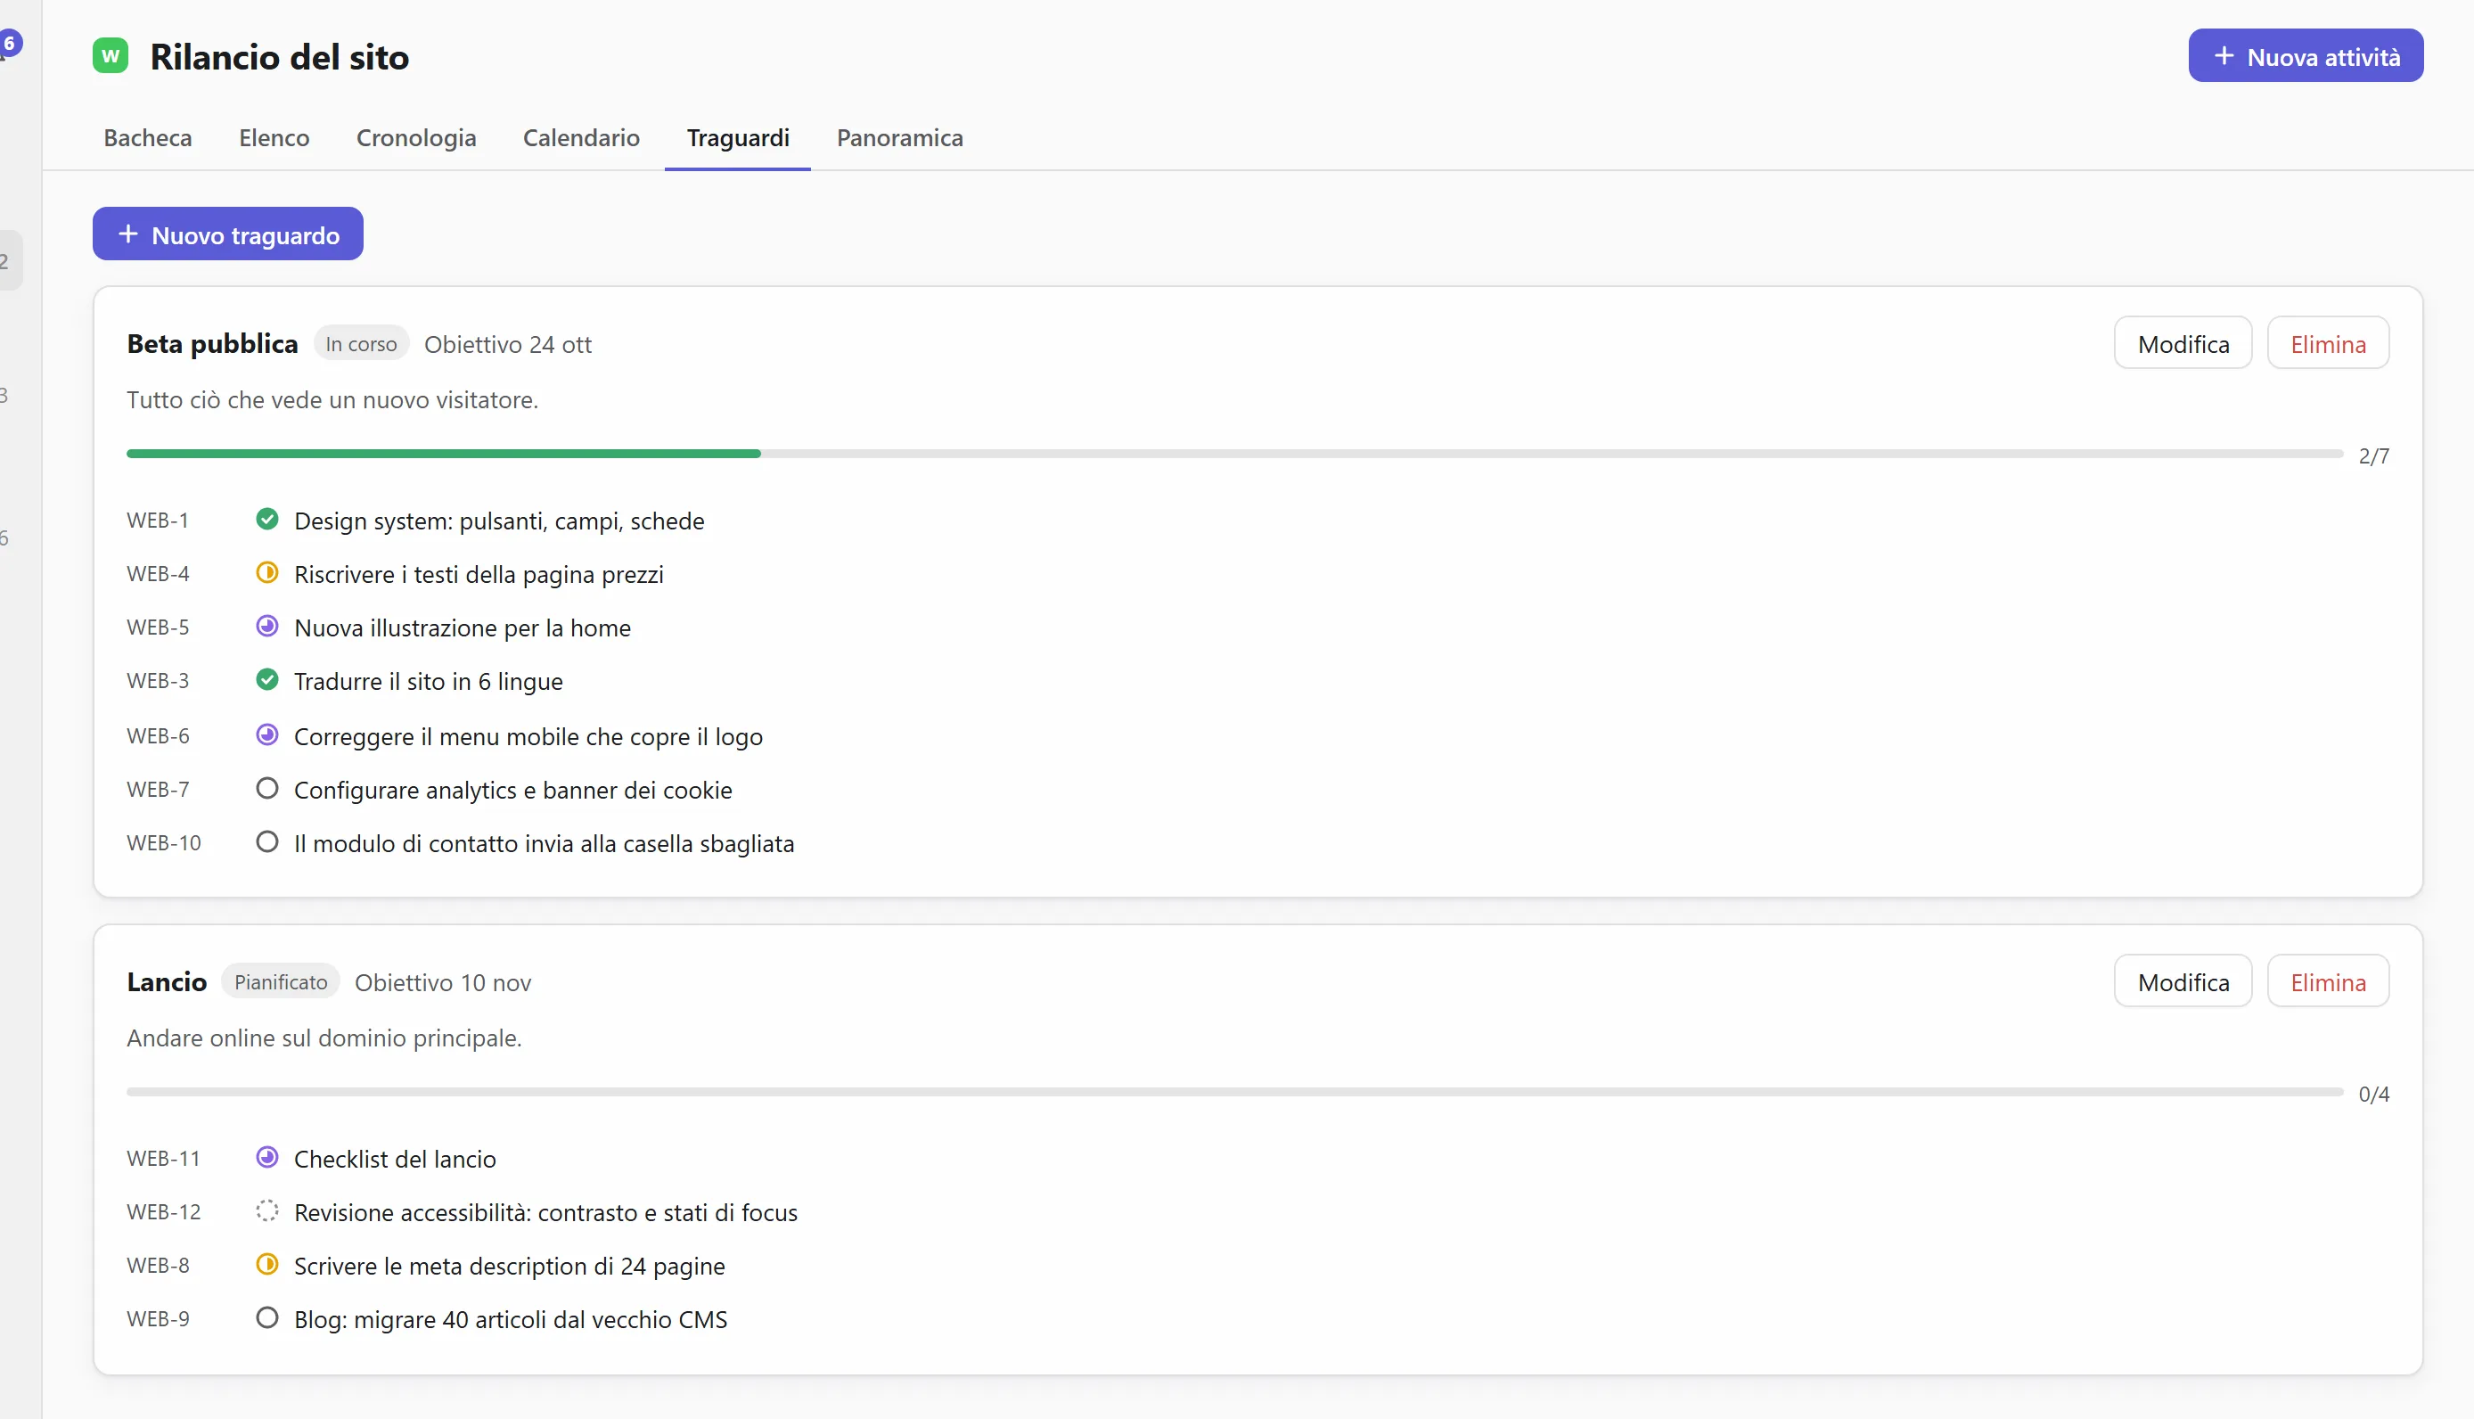The width and height of the screenshot is (2474, 1419).
Task: Click the open-circle status icon for WEB-9
Action: pos(267,1318)
